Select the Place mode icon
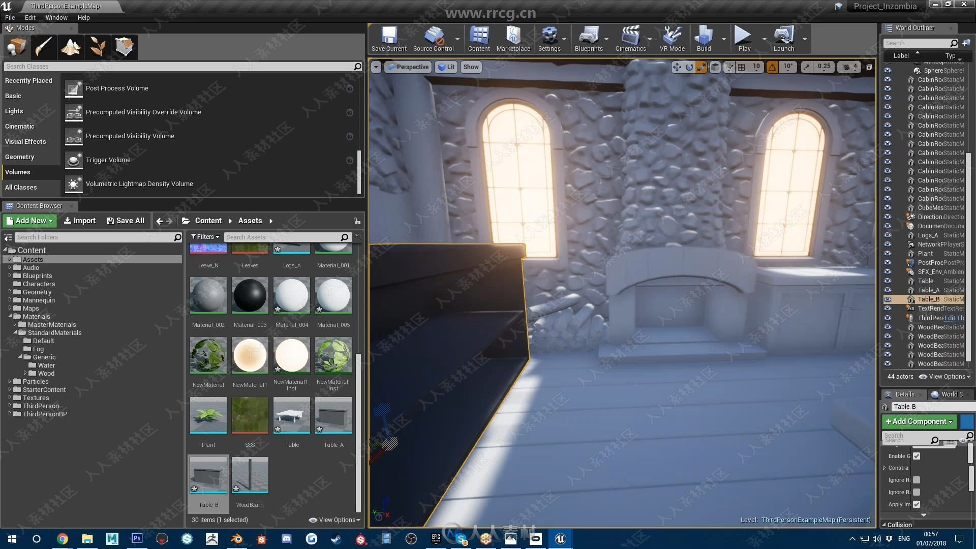This screenshot has height=549, width=976. (x=16, y=47)
